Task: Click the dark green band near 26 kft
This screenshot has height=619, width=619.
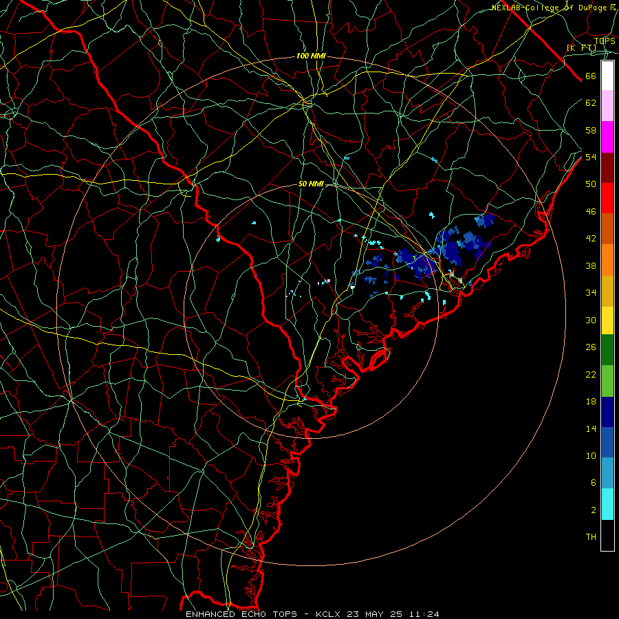Action: 607,350
